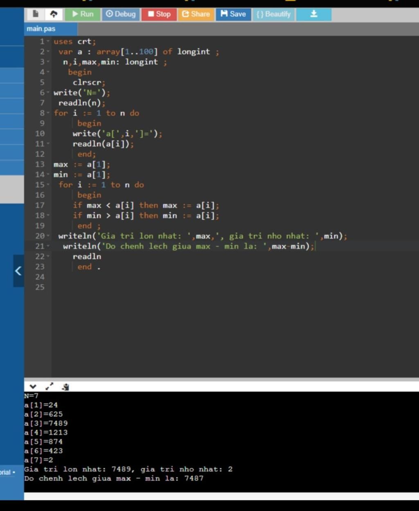The image size is (419, 511).
Task: Click the 'a[3]=7489' console line
Action: point(46,423)
